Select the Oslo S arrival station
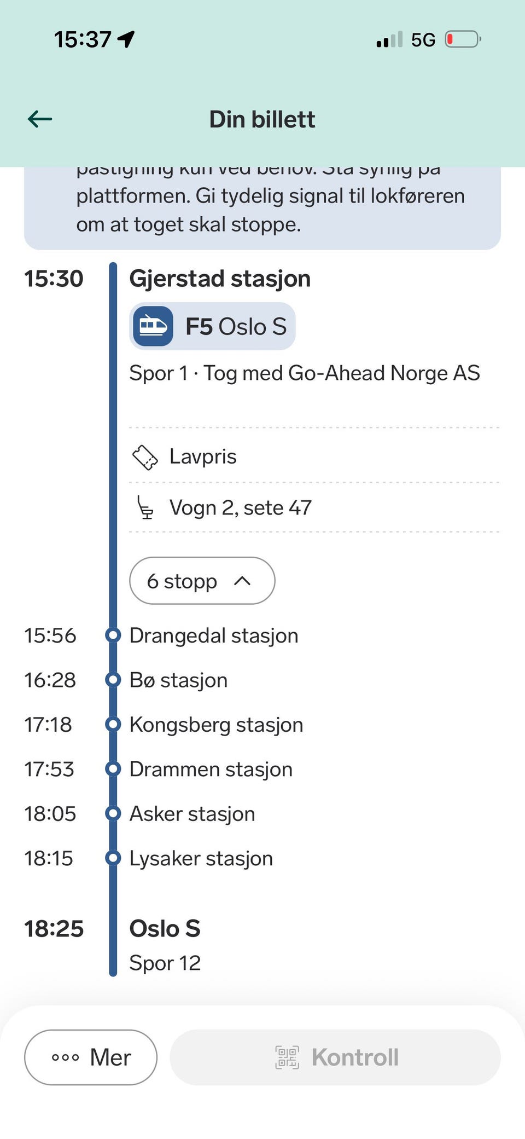The image size is (525, 1139). coord(165,929)
